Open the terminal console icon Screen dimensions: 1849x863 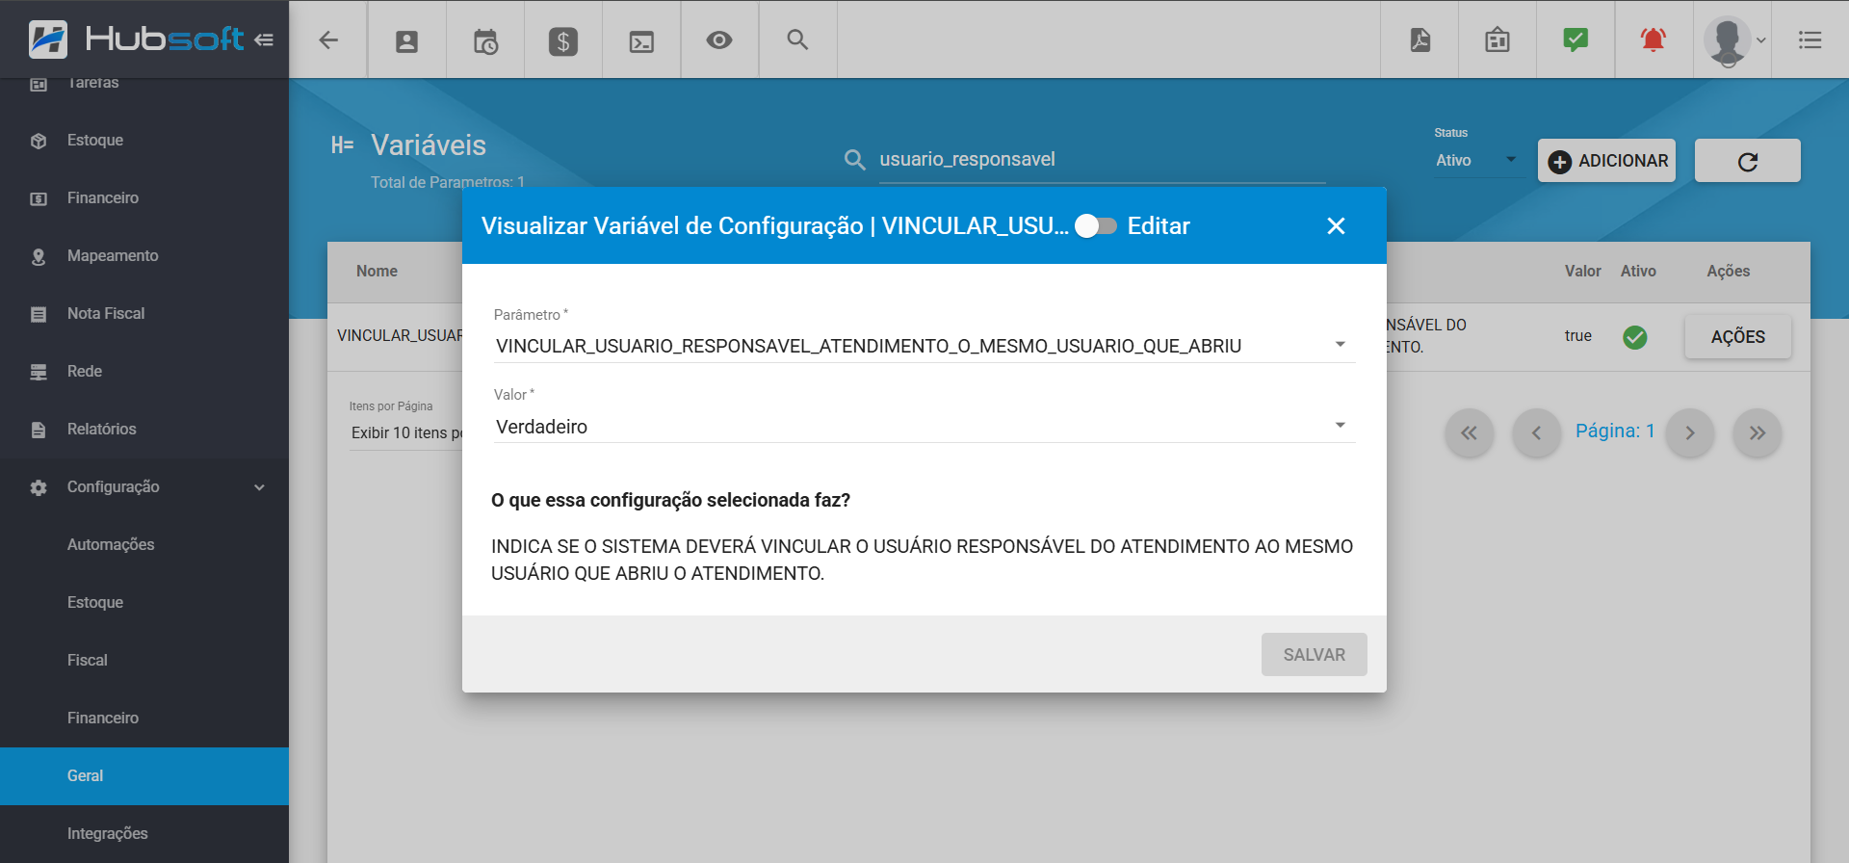tap(641, 40)
